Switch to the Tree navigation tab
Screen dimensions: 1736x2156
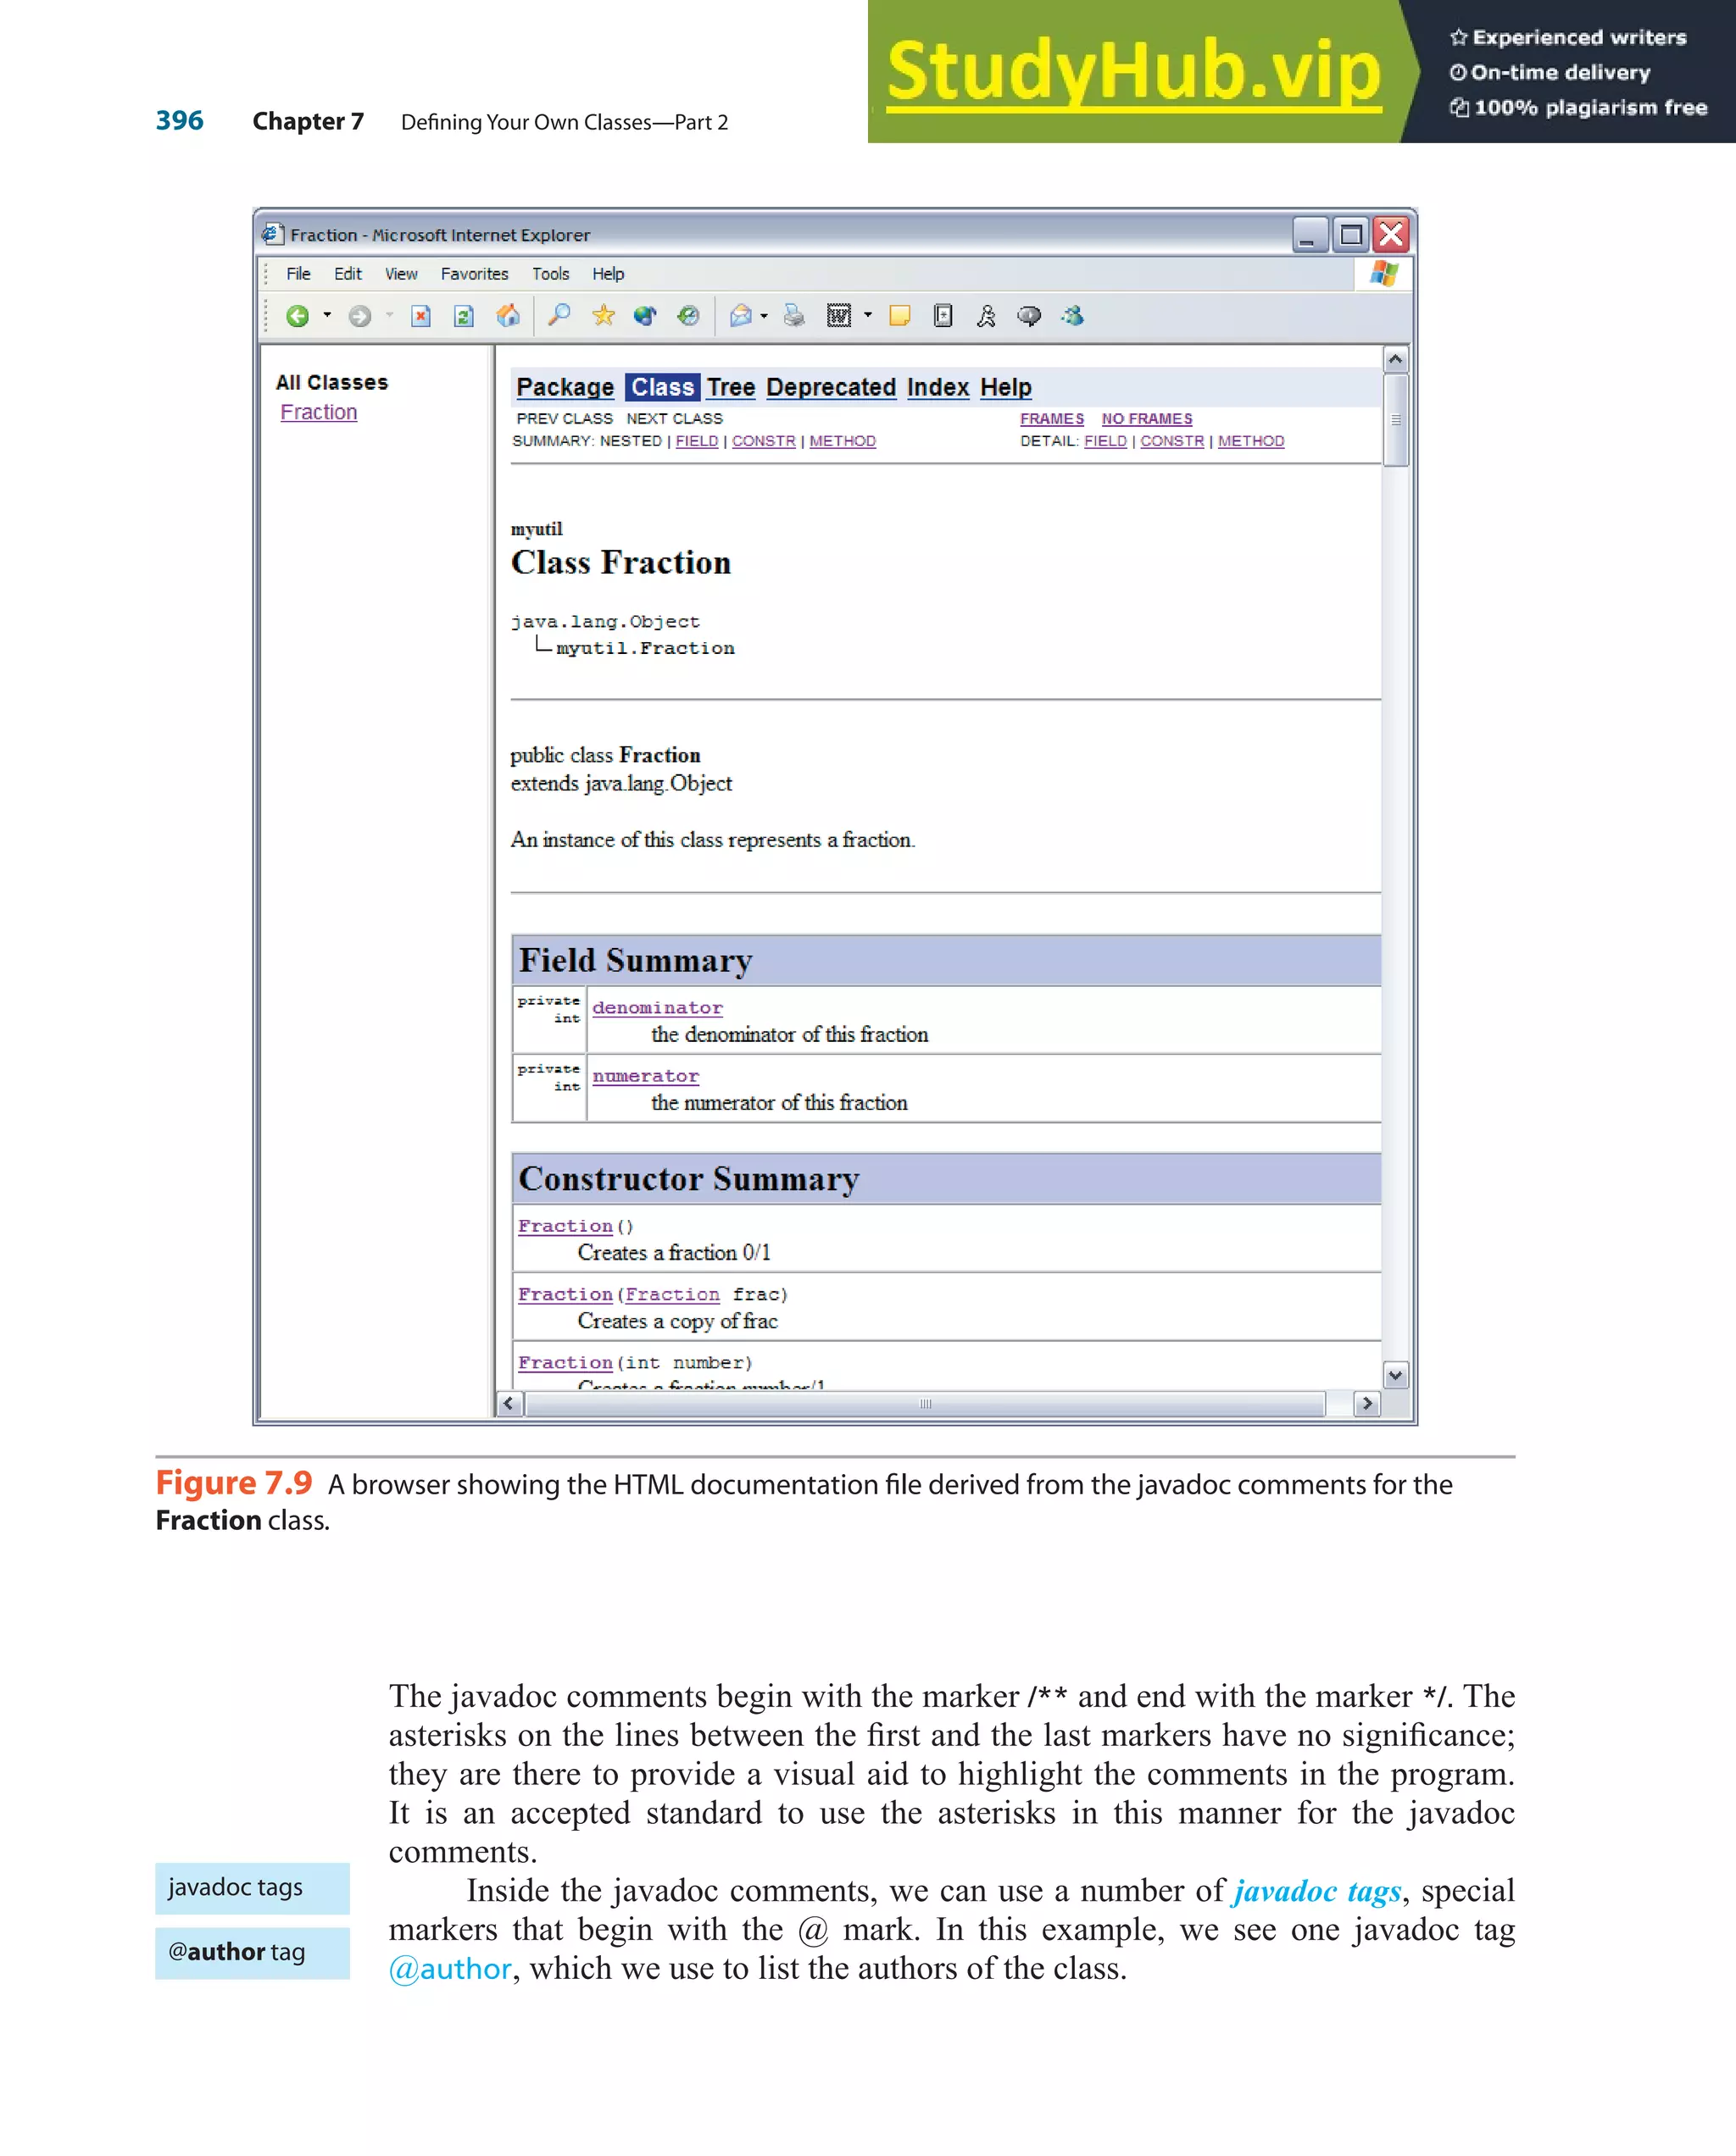tap(731, 387)
